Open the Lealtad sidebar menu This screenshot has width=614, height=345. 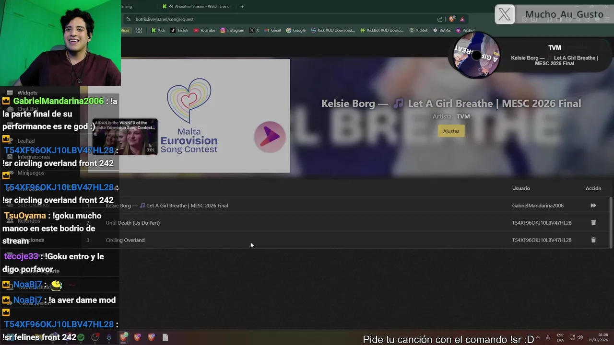click(x=26, y=141)
